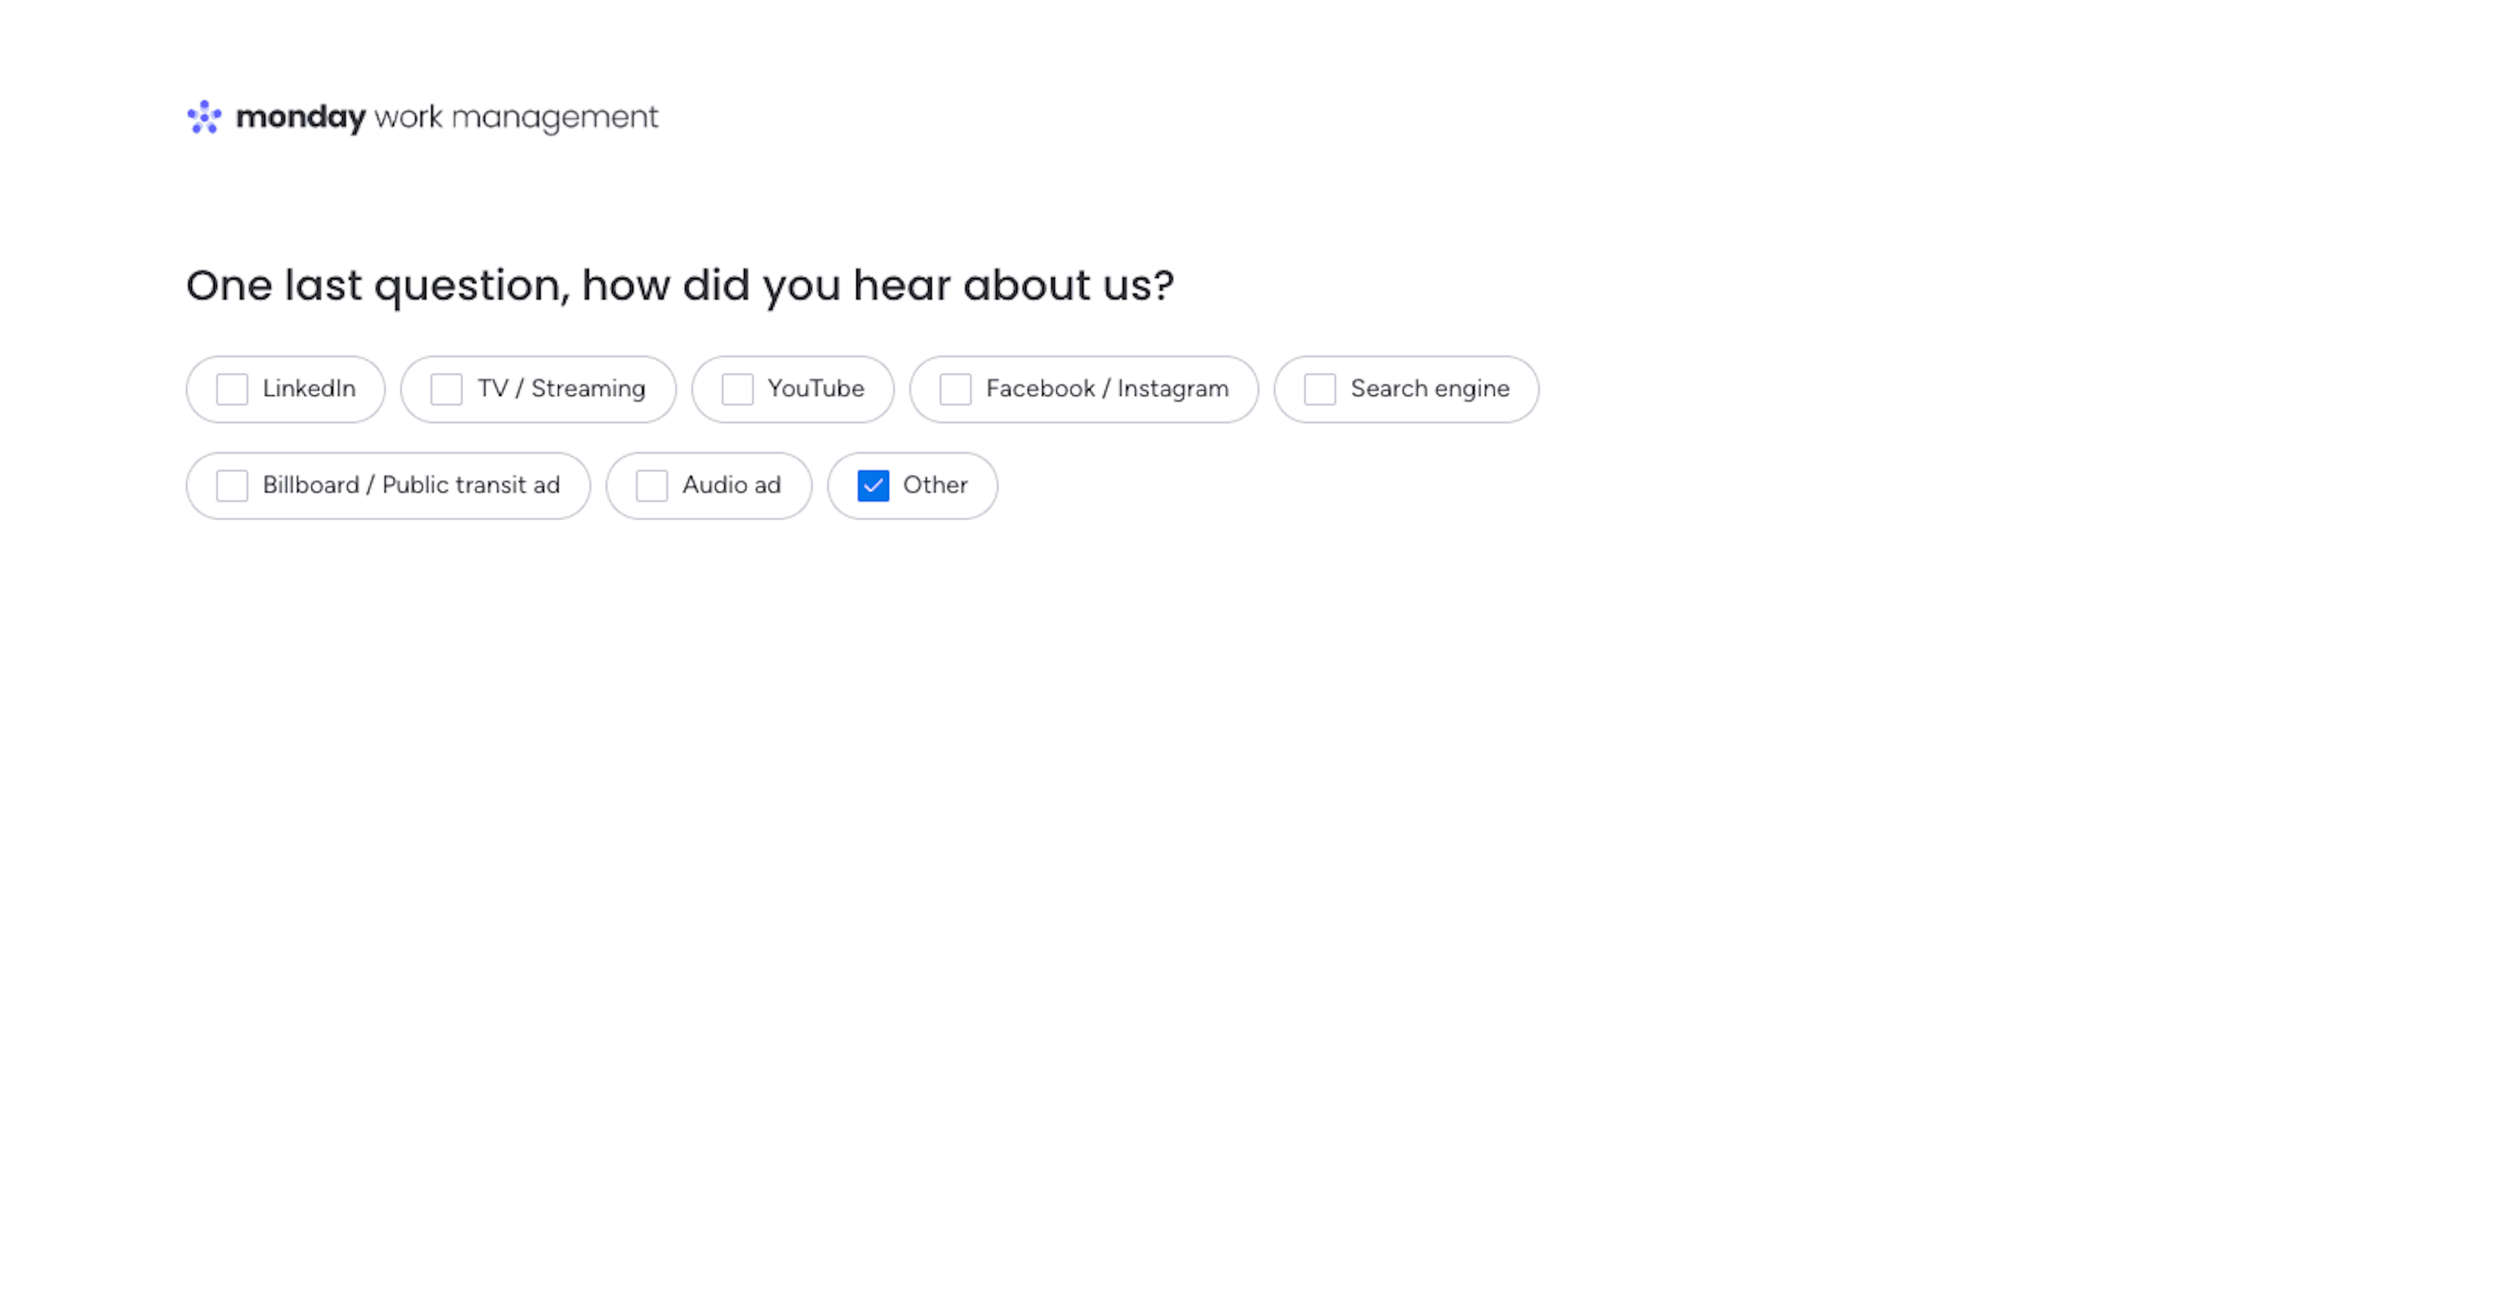Select the Search engine label text

[1429, 388]
